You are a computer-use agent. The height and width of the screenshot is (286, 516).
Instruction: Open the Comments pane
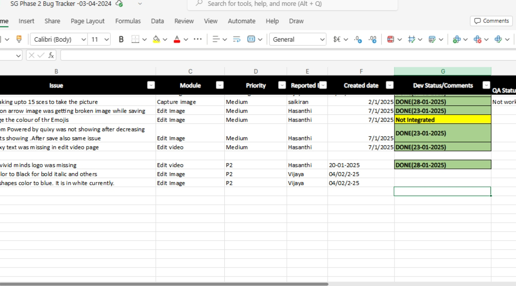click(x=491, y=21)
